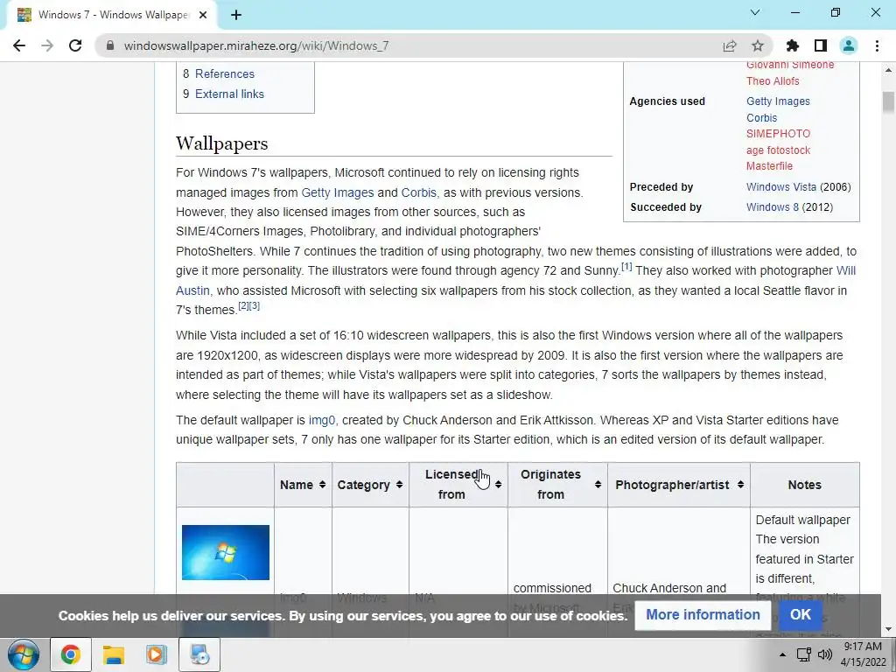The width and height of the screenshot is (896, 672).
Task: Open Getty Images in the infobox
Action: click(778, 101)
